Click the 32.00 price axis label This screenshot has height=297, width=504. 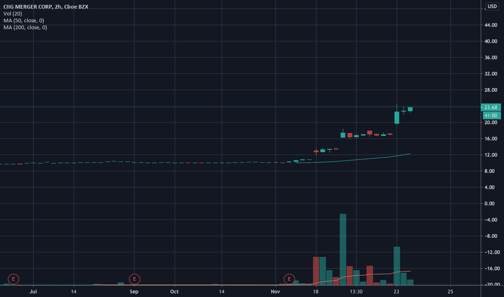[x=491, y=74]
